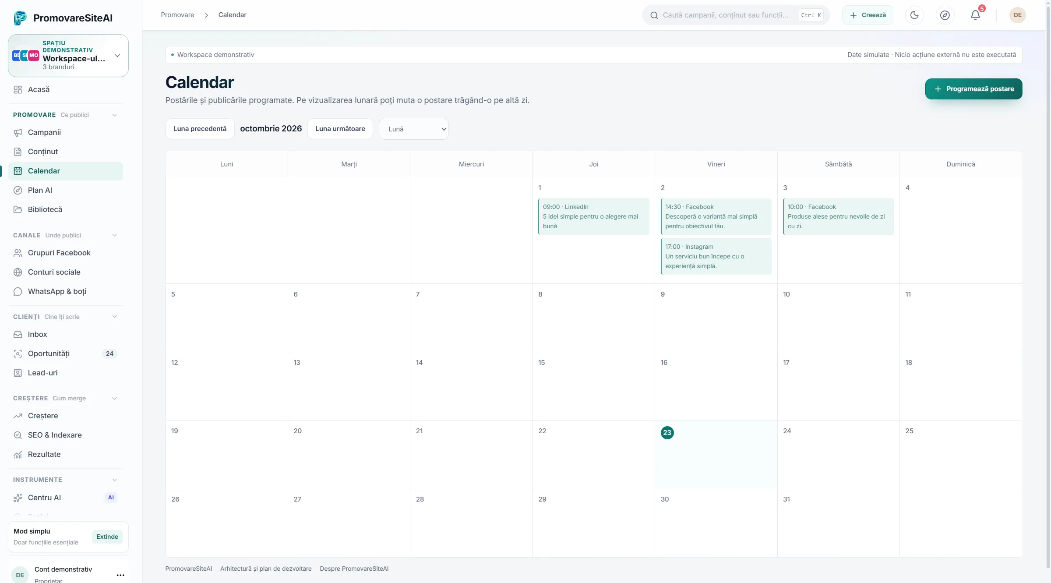Expand the workspace switcher chevron
Image resolution: width=1051 pixels, height=583 pixels.
pos(117,56)
